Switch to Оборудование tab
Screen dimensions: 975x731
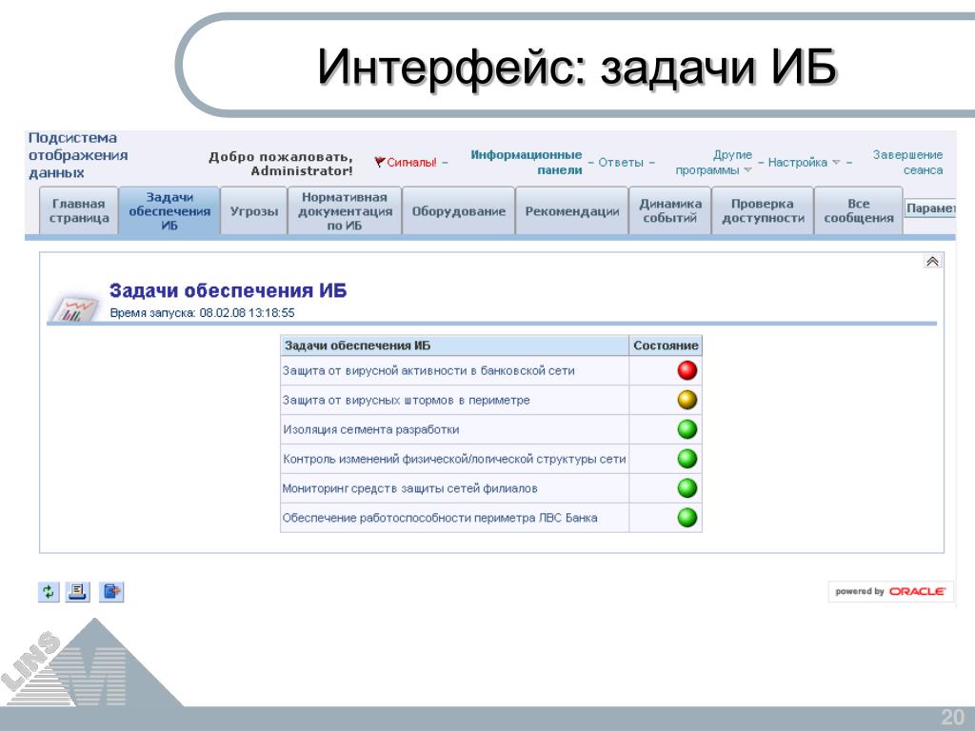459,210
